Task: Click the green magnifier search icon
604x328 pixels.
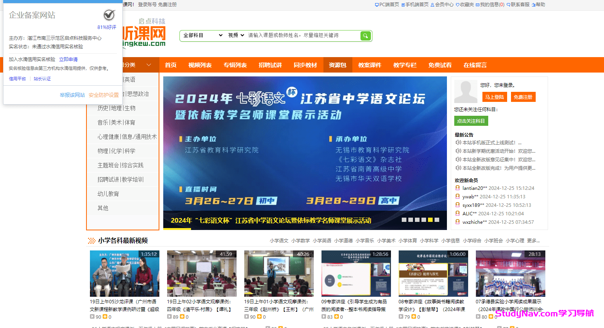Action: tap(365, 36)
